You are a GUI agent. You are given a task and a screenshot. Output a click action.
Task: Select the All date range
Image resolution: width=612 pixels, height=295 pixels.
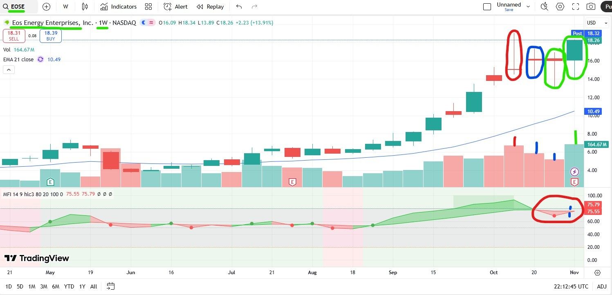(94, 286)
